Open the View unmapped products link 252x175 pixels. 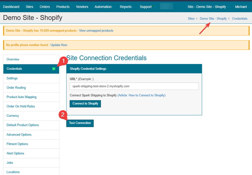coord(96,30)
